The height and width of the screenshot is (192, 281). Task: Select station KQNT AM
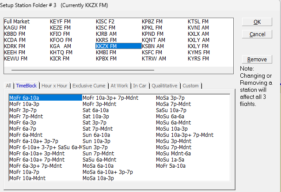pyautogui.click(x=153, y=40)
